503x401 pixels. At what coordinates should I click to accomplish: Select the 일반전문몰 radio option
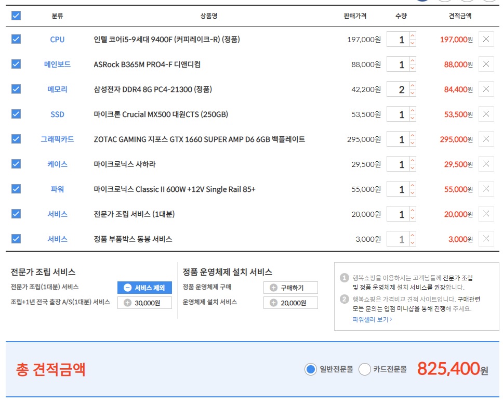point(310,369)
